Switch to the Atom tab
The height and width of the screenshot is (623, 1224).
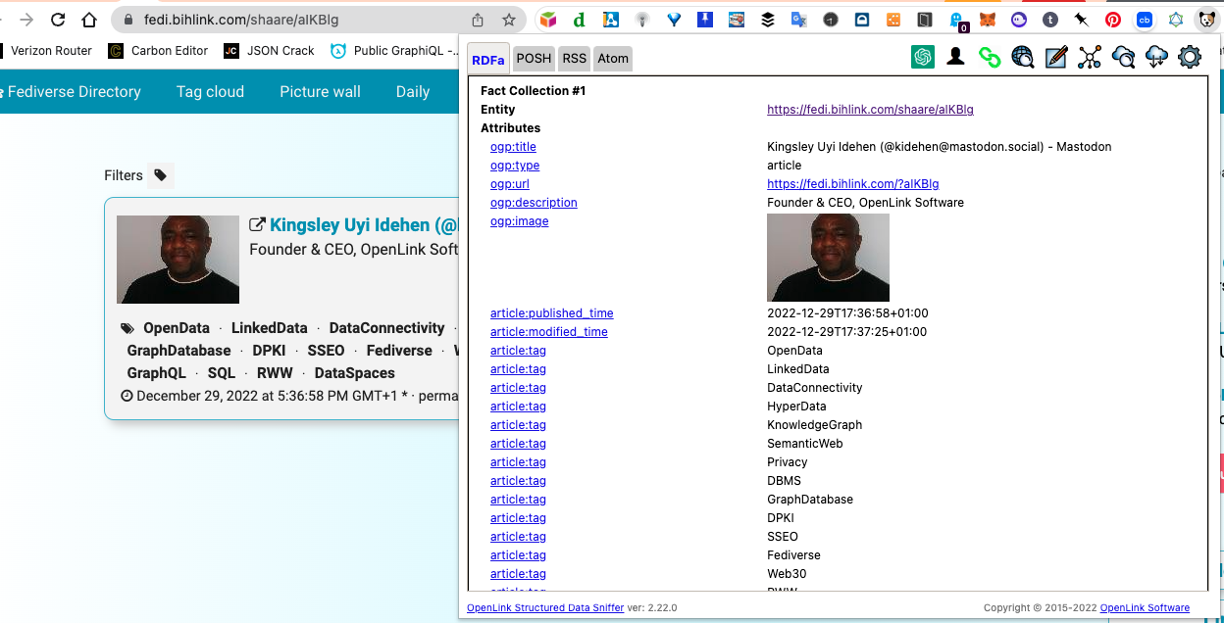pos(613,59)
